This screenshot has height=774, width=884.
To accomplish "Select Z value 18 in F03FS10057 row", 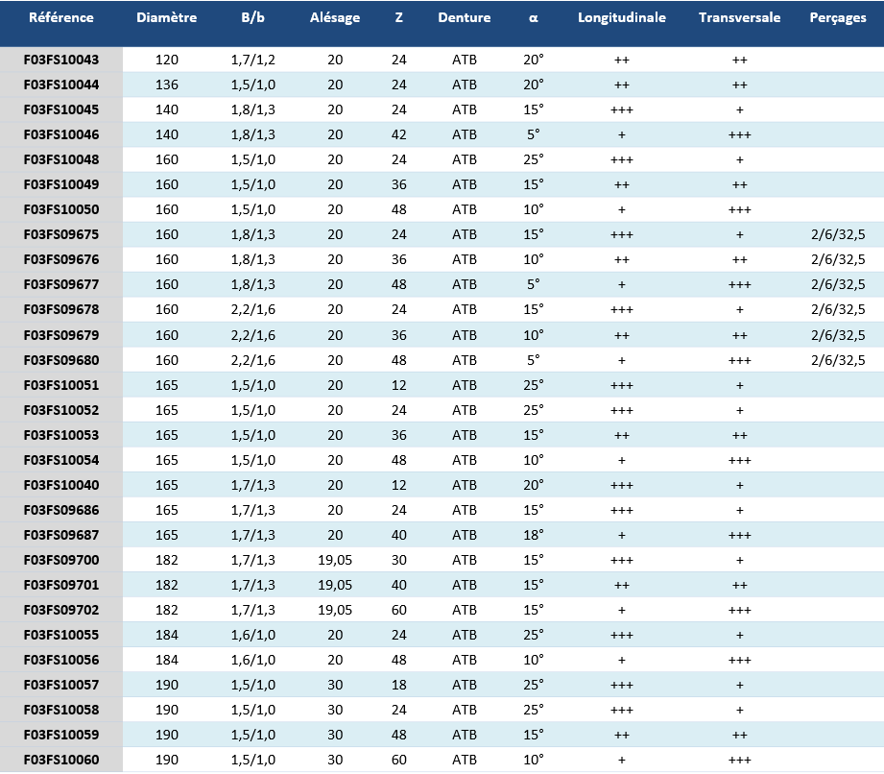I will [399, 685].
